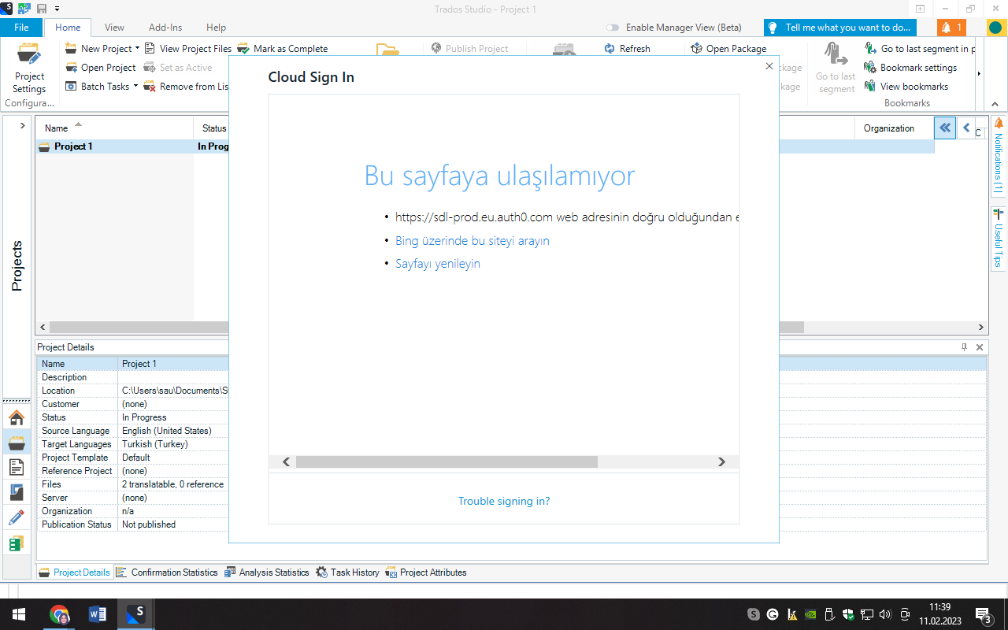Select the Home view in left sidebar
Image resolution: width=1008 pixels, height=630 pixels.
[x=17, y=417]
